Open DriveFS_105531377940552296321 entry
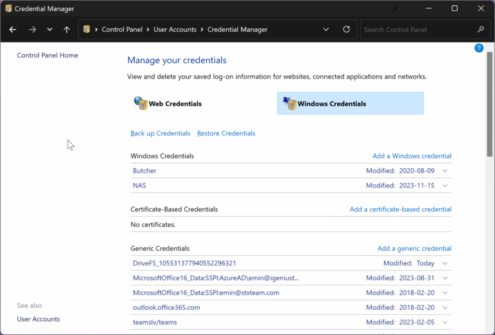Viewport: 495px width, 335px height. click(x=184, y=263)
